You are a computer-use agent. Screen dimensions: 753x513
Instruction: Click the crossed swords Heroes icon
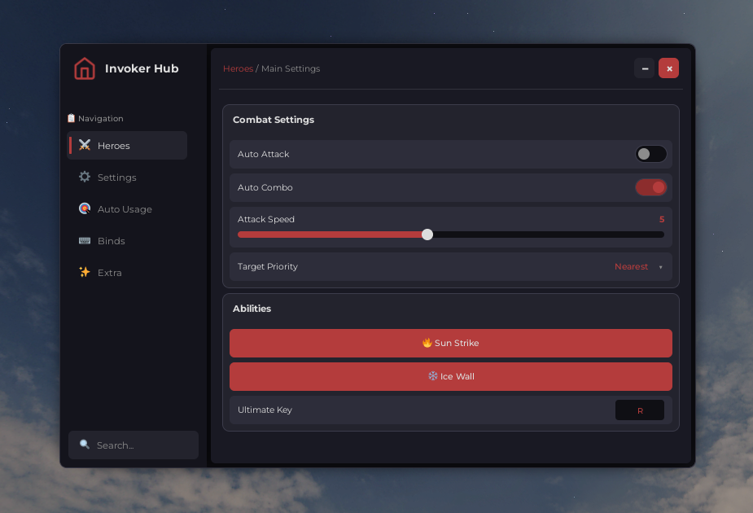85,146
